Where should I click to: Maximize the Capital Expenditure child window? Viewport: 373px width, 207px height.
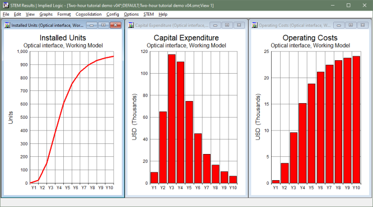pyautogui.click(x=227, y=25)
